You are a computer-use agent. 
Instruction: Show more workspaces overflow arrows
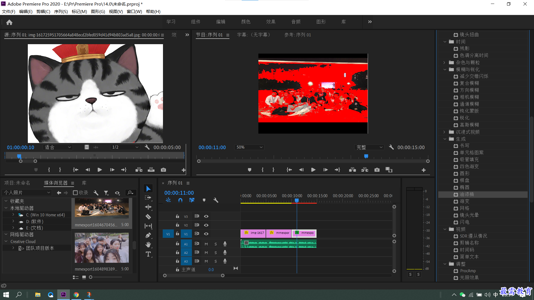(x=370, y=22)
